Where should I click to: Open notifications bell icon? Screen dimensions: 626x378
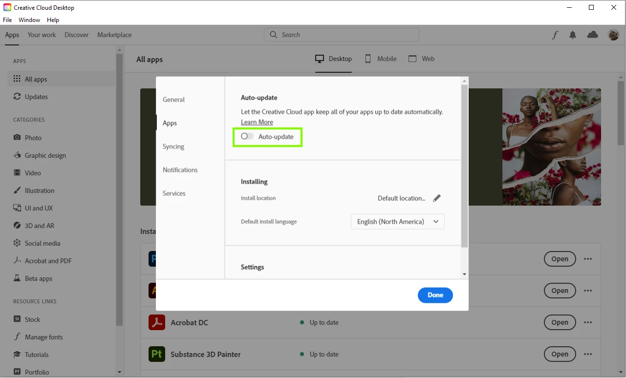click(x=573, y=35)
